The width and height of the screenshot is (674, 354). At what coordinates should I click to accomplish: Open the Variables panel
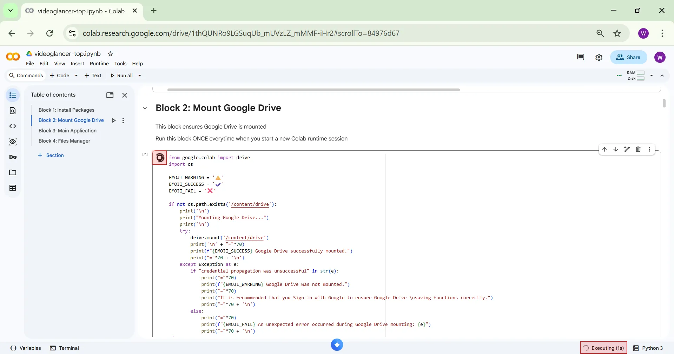(x=26, y=348)
